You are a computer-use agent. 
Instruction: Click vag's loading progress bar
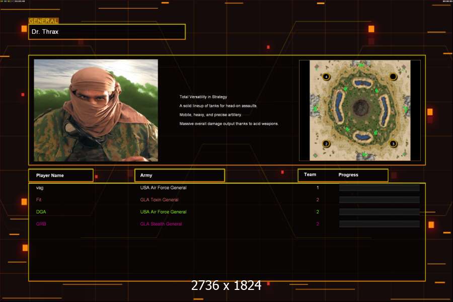point(380,188)
